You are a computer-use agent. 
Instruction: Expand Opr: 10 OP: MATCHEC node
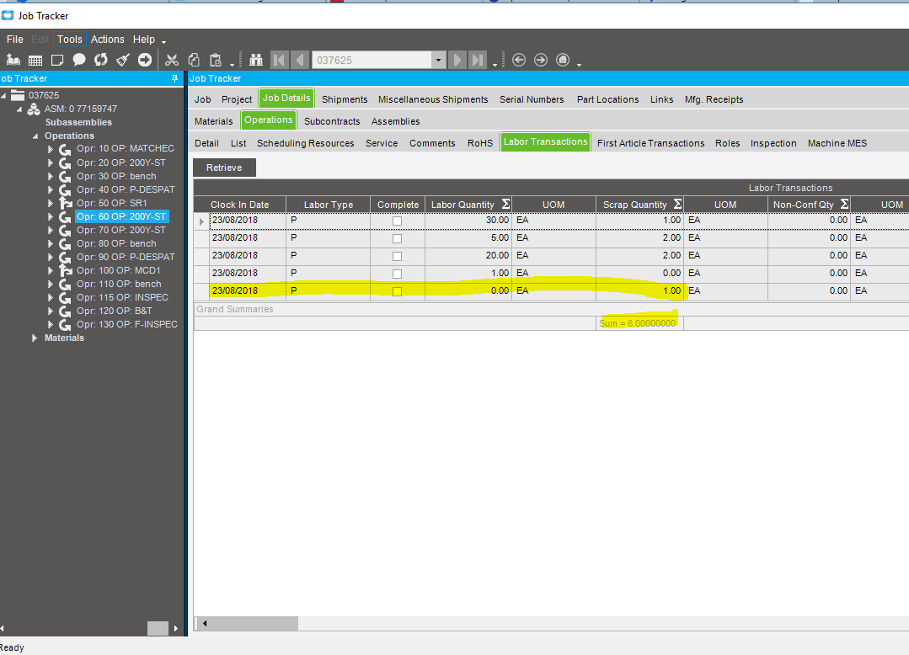coord(51,149)
